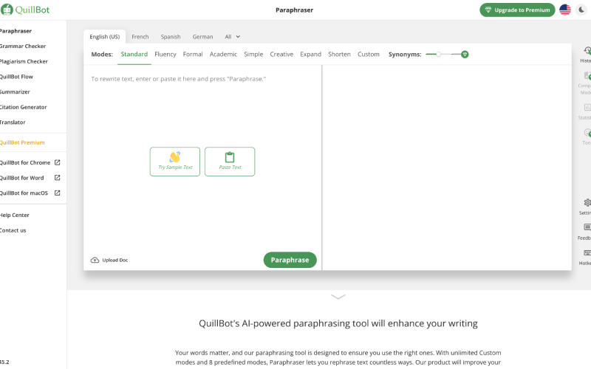Open Plagiarism Checker in left sidebar
Image resolution: width=591 pixels, height=369 pixels.
point(24,61)
